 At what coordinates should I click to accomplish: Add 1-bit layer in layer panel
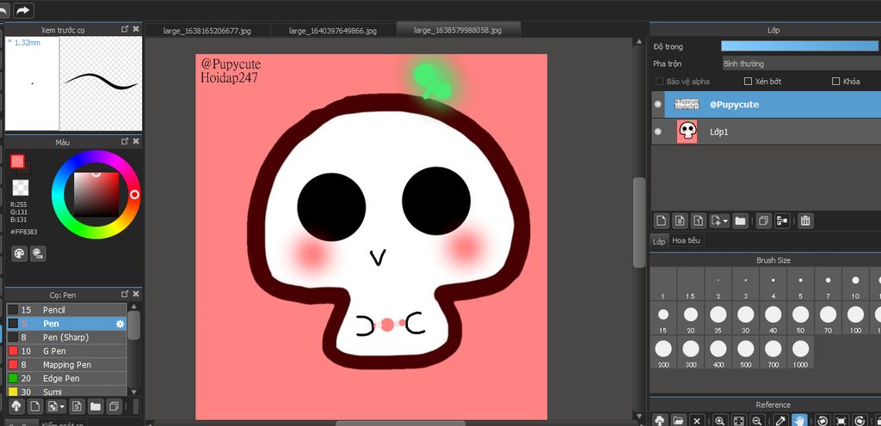click(x=698, y=221)
